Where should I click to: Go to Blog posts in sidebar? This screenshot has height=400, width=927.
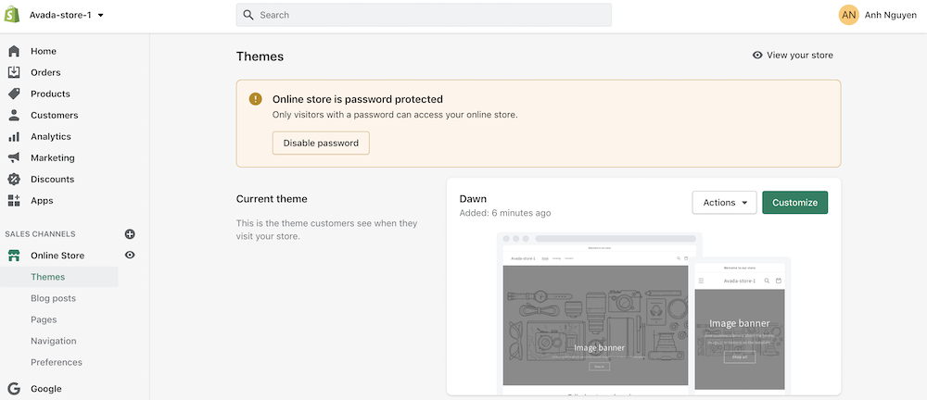click(x=53, y=298)
